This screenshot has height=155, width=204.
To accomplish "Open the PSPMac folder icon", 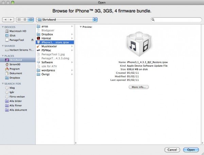I will click(38, 50).
